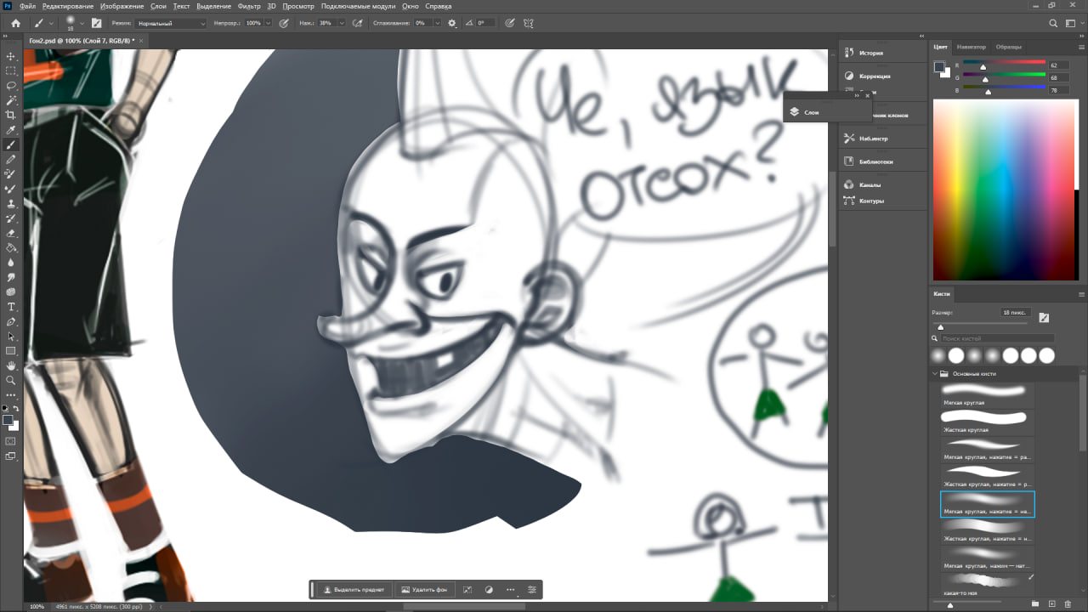
Task: Select the Crop tool
Action: 11,115
